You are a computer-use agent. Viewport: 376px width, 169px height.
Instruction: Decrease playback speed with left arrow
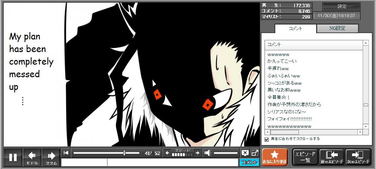click(167, 153)
